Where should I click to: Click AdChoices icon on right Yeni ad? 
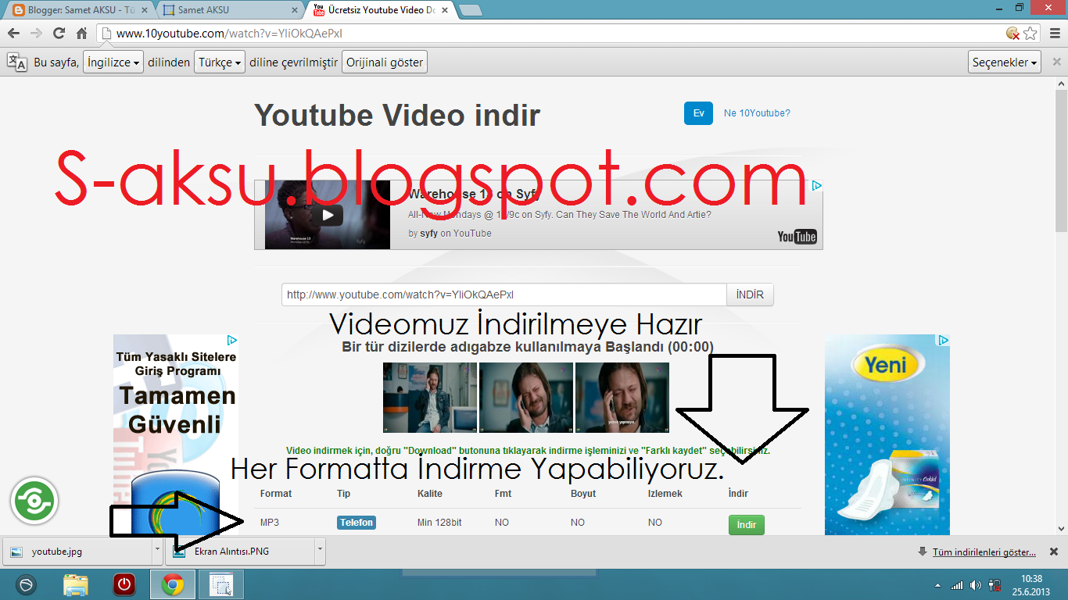point(944,341)
